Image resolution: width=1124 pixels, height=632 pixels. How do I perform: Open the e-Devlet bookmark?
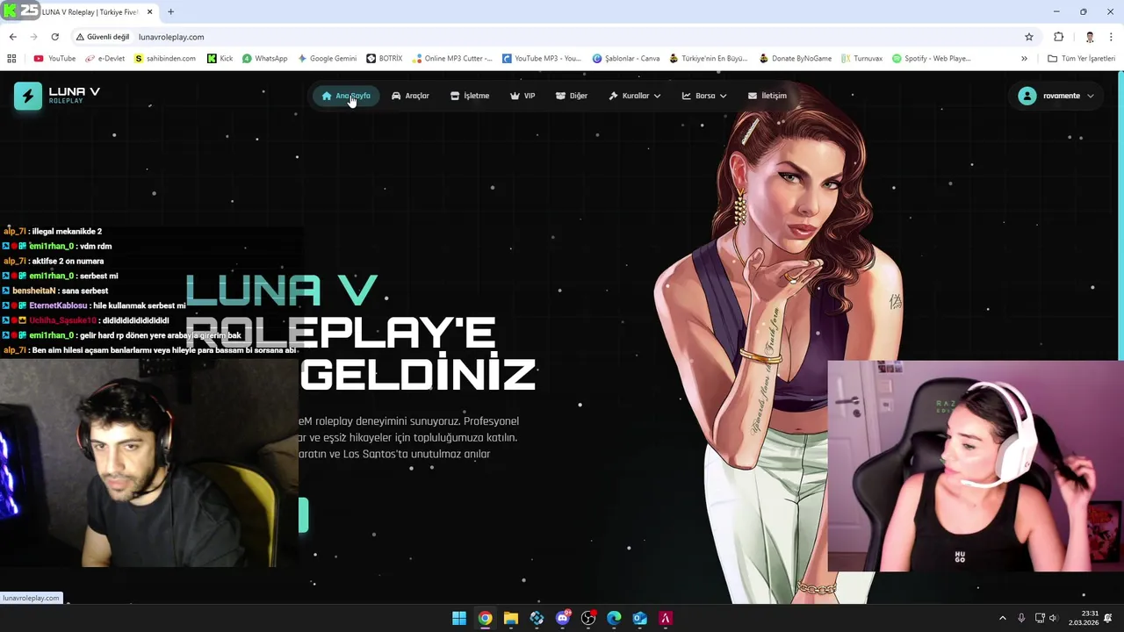pyautogui.click(x=105, y=59)
